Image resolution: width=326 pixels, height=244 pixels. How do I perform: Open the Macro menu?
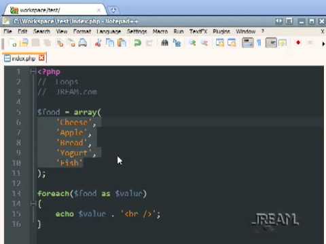coord(160,31)
